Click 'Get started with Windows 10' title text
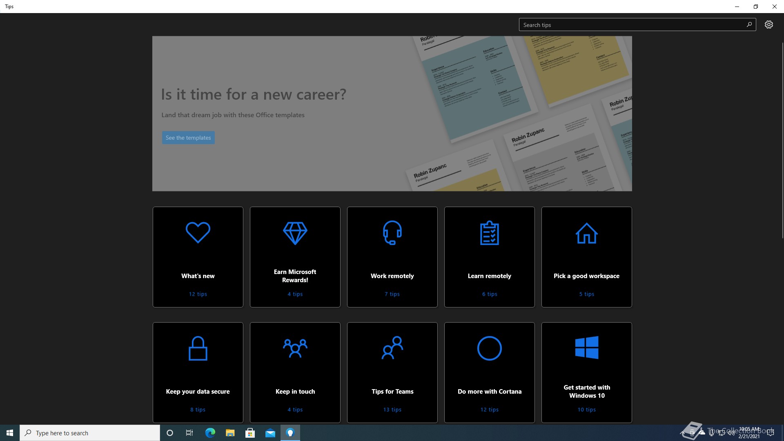 [x=587, y=392]
